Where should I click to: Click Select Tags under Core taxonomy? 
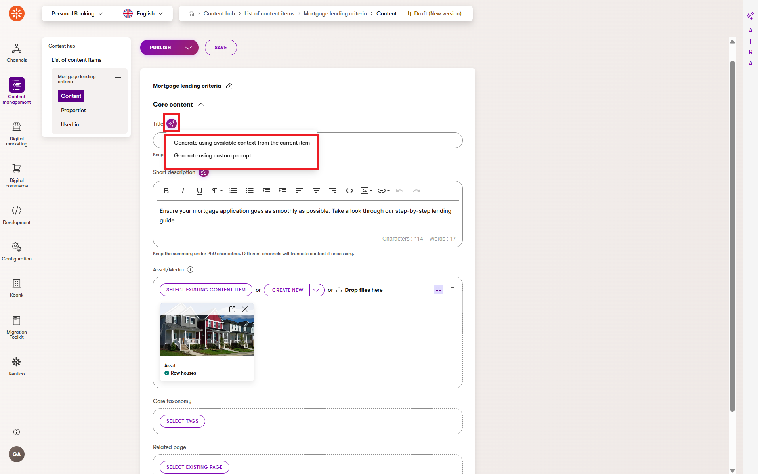tap(182, 421)
